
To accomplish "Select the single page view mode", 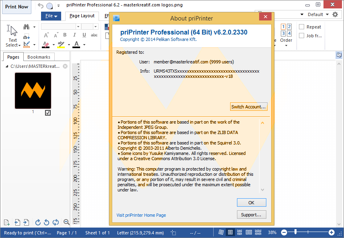I will [x=231, y=232].
